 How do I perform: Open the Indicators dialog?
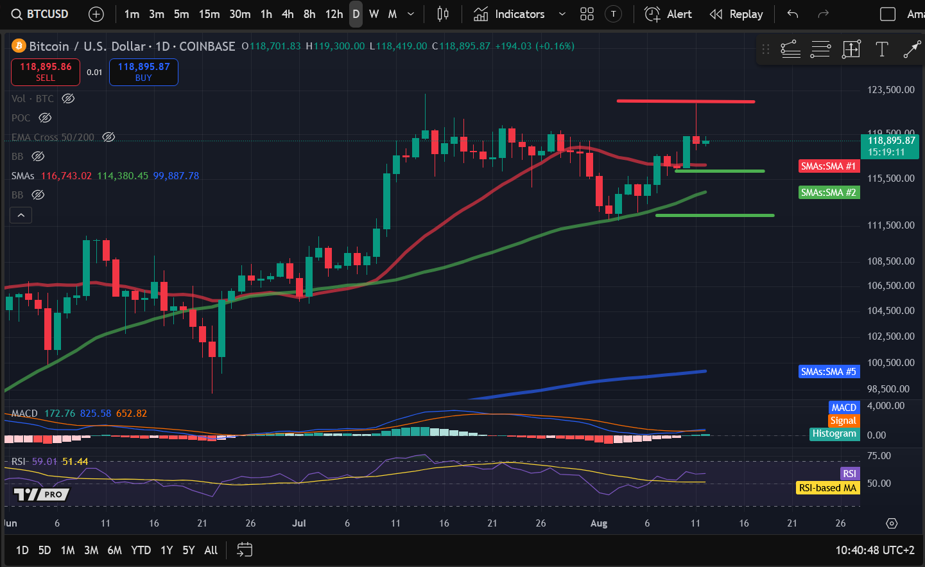click(509, 14)
